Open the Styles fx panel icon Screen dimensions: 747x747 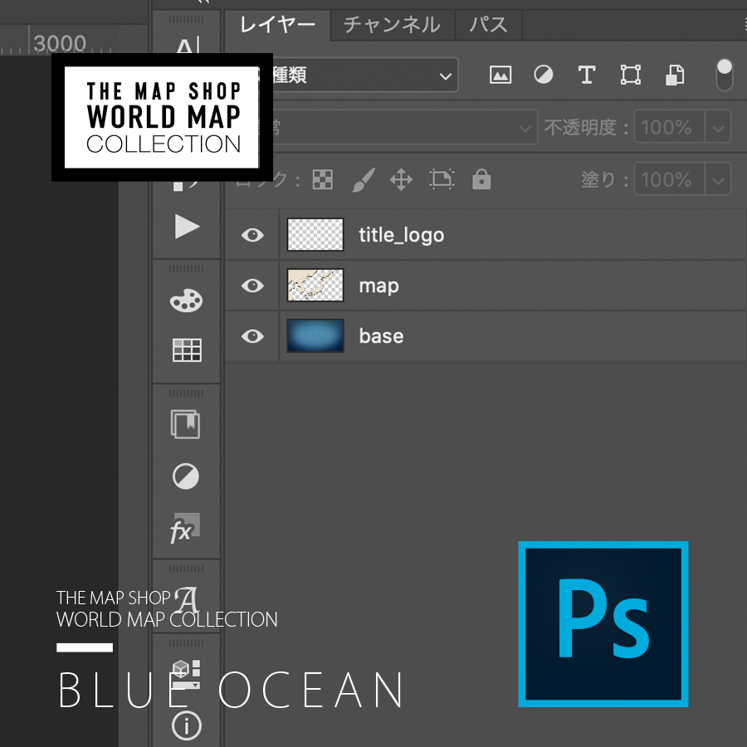[x=185, y=528]
